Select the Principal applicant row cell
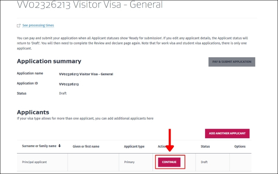Image resolution: width=278 pixels, height=174 pixels. (34, 162)
